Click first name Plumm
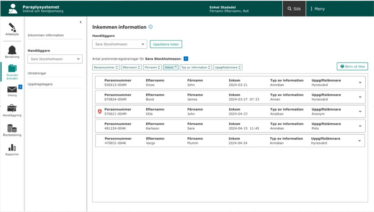The image size is (374, 212). 192,143
